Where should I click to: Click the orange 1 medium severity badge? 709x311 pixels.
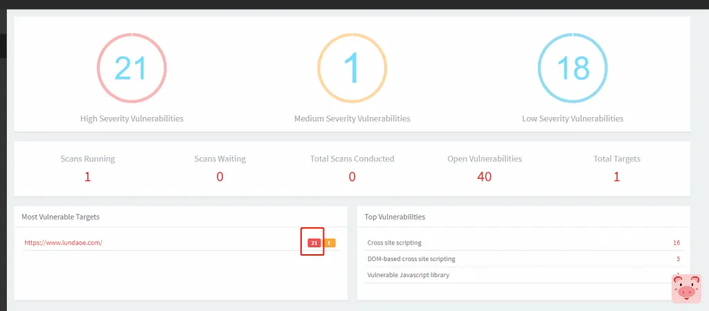click(329, 243)
